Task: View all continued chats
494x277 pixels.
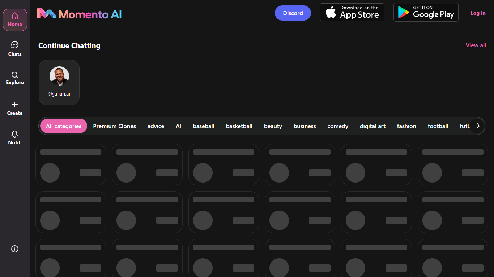Action: pyautogui.click(x=476, y=45)
